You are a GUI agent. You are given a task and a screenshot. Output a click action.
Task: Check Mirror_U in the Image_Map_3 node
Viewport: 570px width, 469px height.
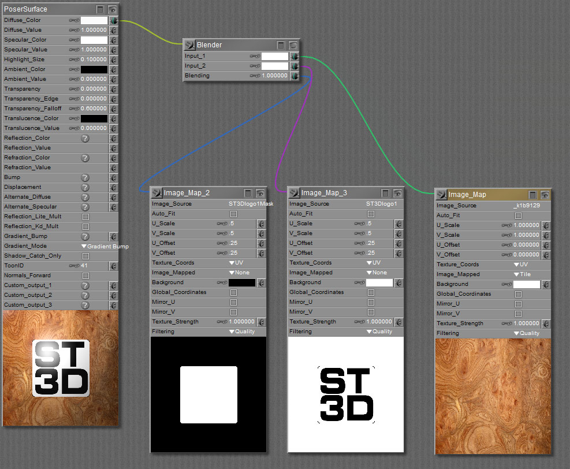pos(371,302)
